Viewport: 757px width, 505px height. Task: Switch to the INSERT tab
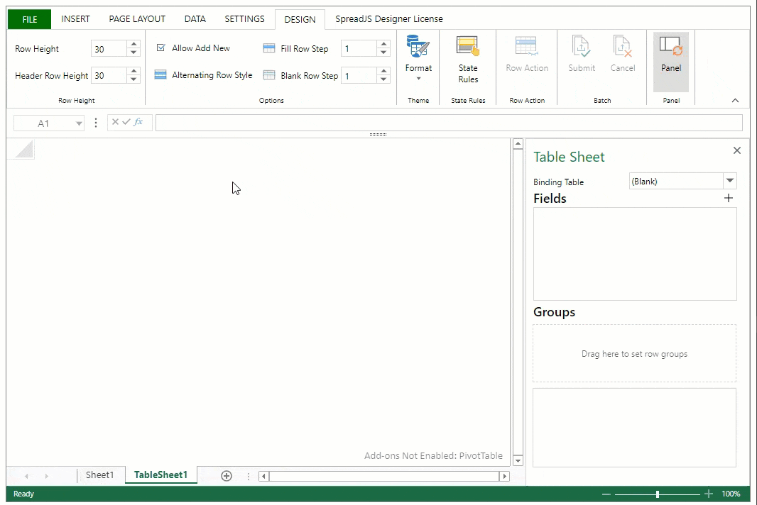click(x=75, y=19)
